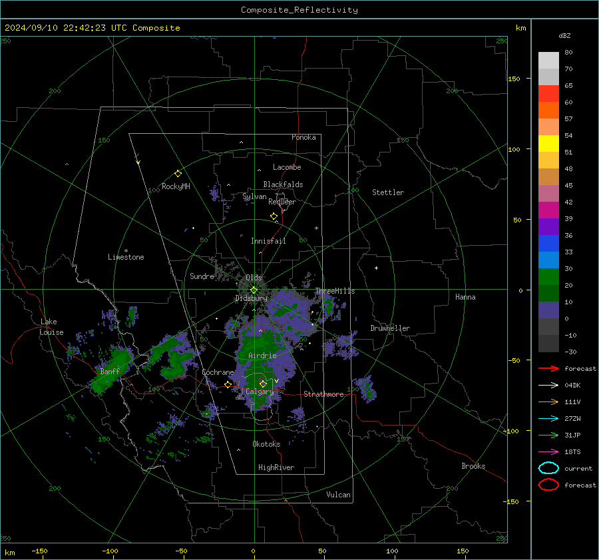599x560 pixels.
Task: Click the white 04DK arrow legend icon
Action: tap(548, 386)
